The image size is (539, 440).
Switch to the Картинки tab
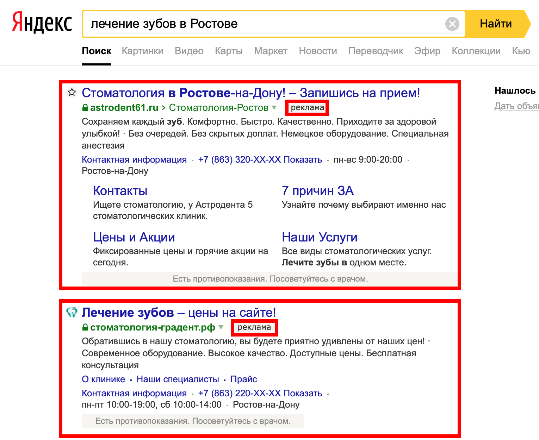point(143,51)
